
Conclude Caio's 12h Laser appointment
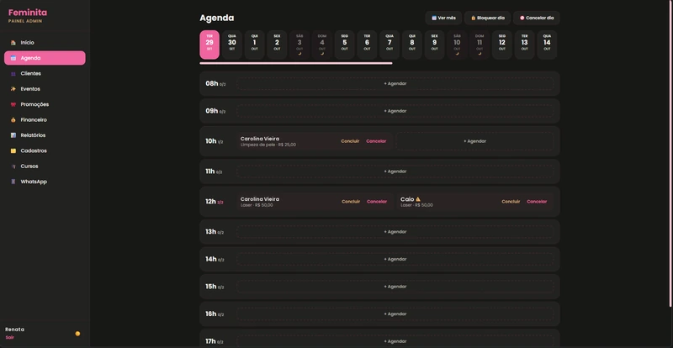pyautogui.click(x=511, y=202)
